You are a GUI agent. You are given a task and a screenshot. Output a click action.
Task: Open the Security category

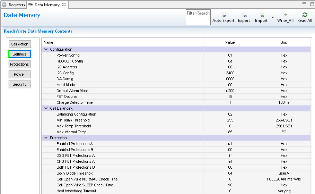[20, 84]
